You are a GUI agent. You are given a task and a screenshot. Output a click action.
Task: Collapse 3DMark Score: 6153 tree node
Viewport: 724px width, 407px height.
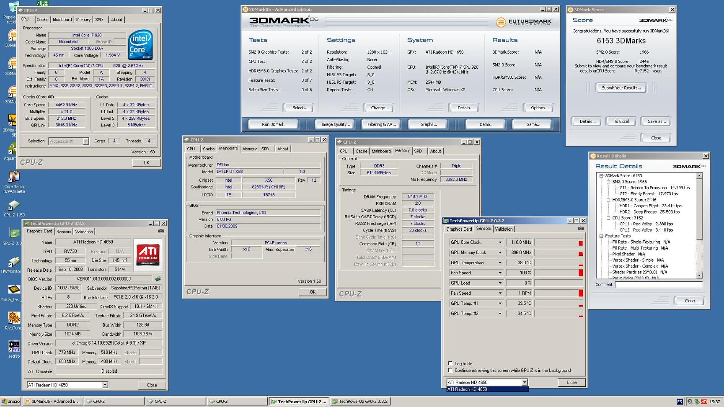(x=601, y=176)
